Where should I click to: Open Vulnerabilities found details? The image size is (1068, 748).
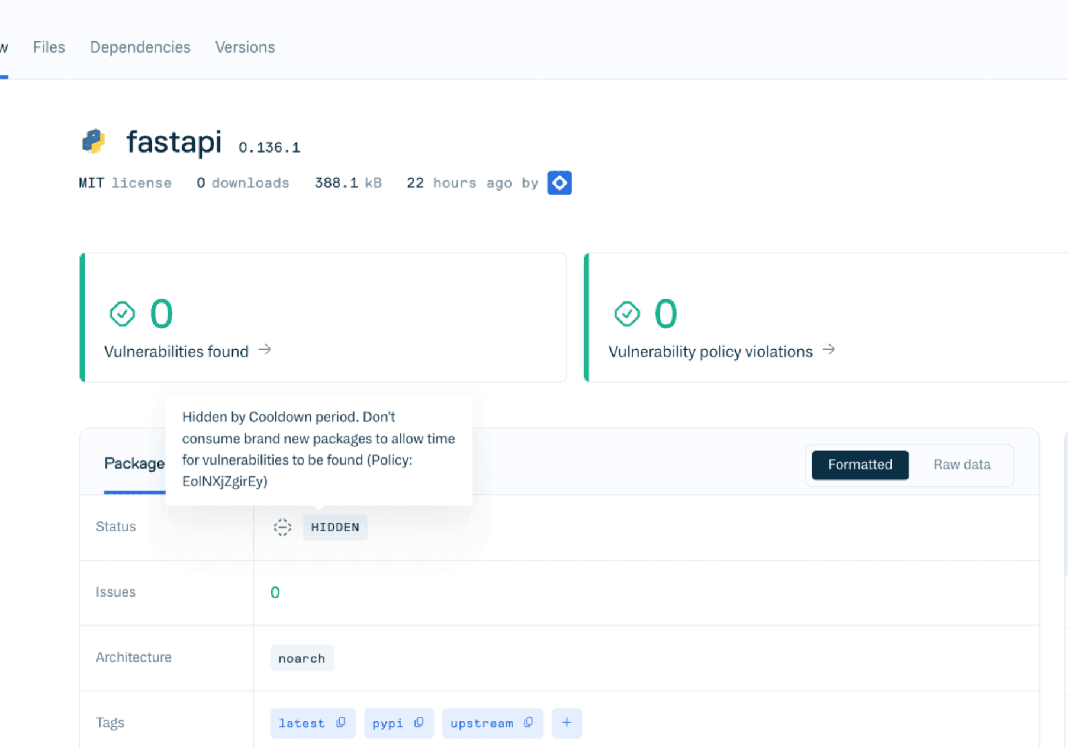click(176, 352)
